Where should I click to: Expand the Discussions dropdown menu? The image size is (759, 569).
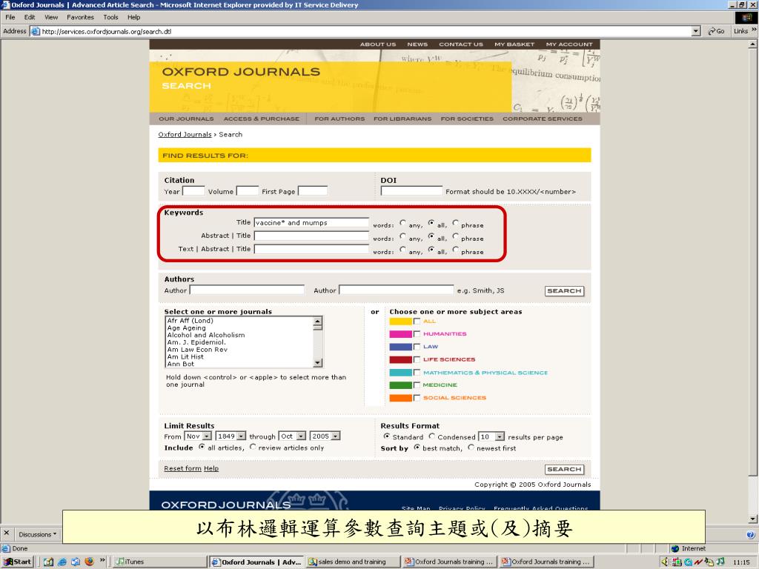pos(38,535)
